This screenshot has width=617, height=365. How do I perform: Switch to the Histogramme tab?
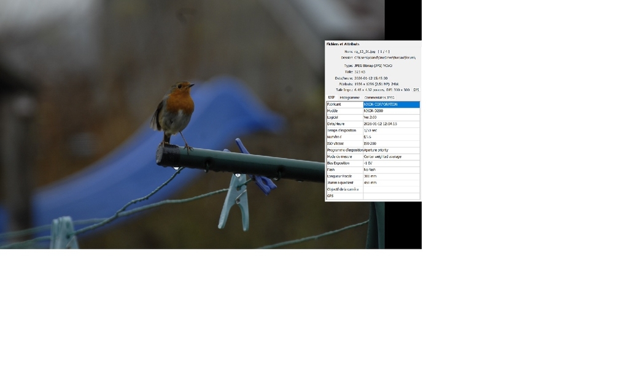click(349, 98)
